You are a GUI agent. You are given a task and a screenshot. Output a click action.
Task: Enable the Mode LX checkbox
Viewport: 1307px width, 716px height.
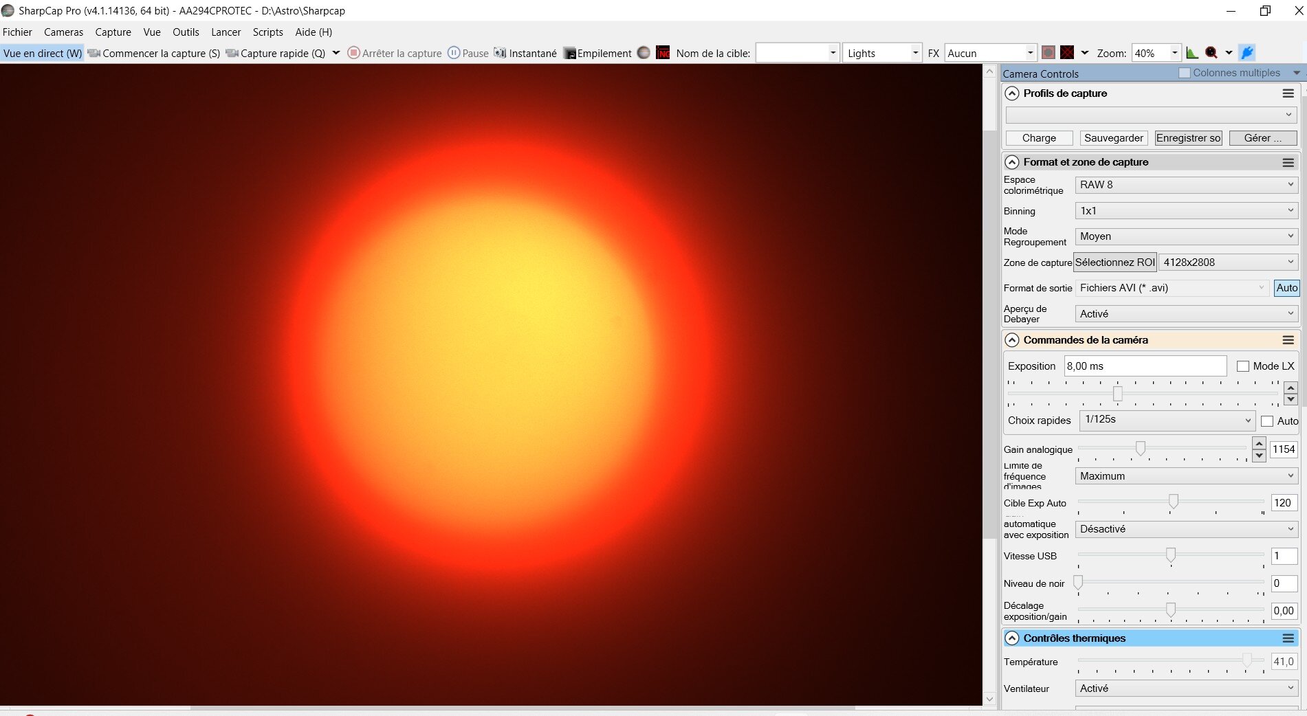pyautogui.click(x=1243, y=366)
